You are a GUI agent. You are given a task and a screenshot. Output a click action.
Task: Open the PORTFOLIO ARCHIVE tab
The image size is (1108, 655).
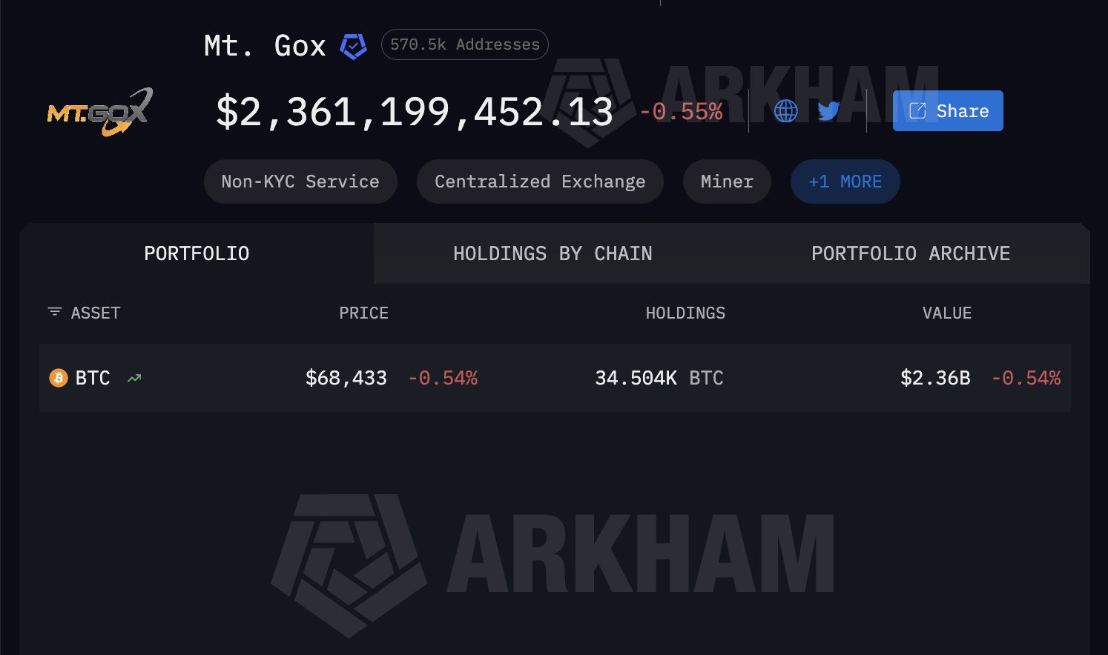[911, 253]
